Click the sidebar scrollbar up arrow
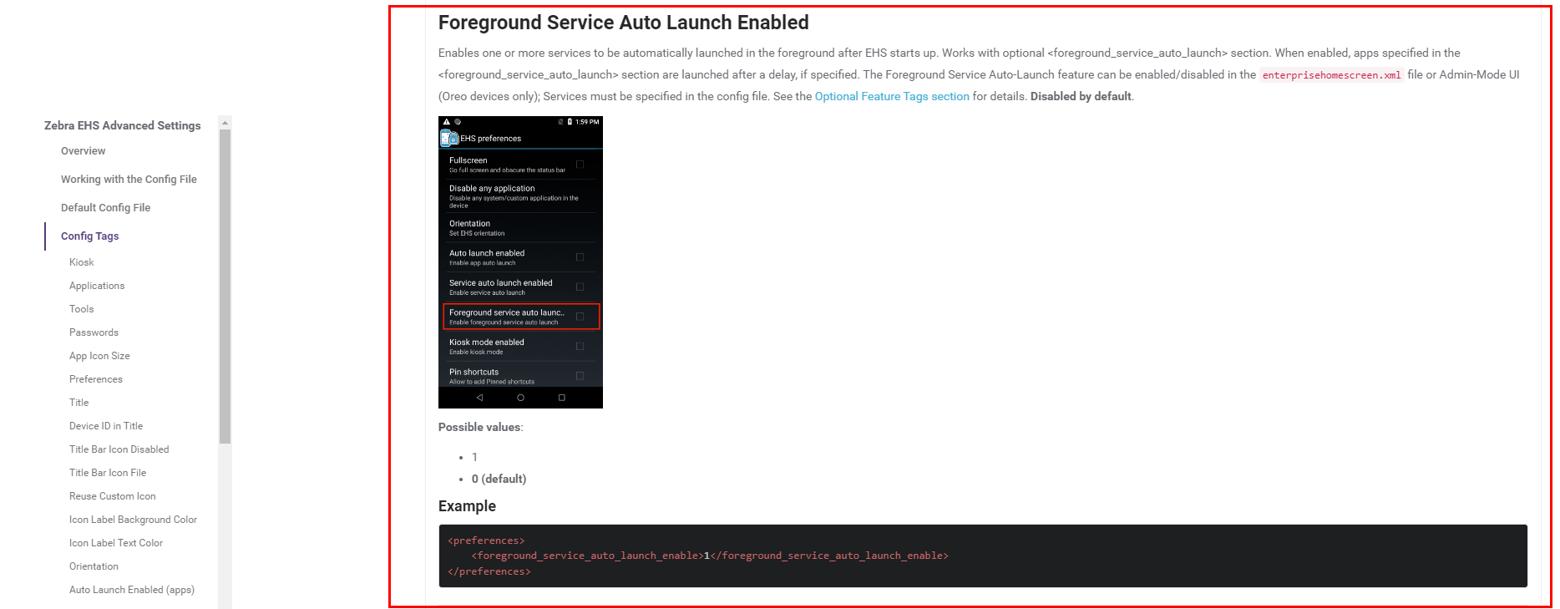This screenshot has width=1560, height=609. point(225,123)
